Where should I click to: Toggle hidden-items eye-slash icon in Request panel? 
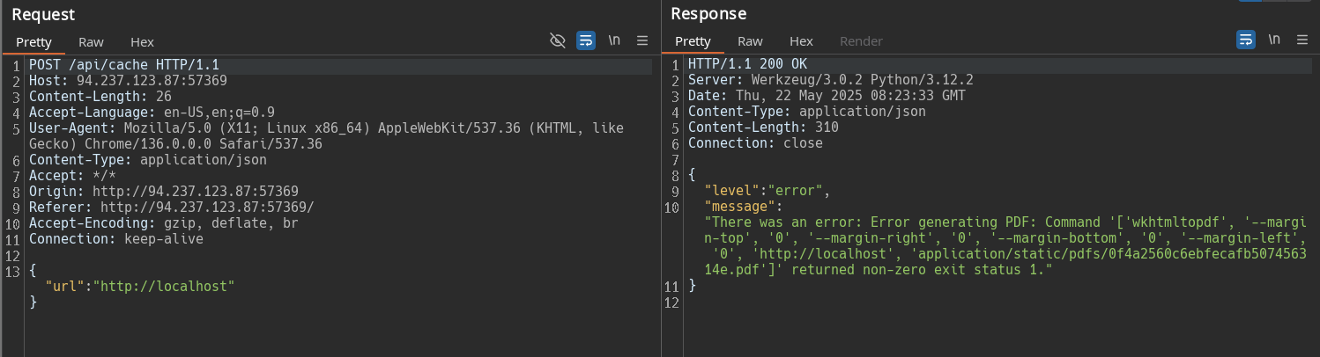point(557,40)
